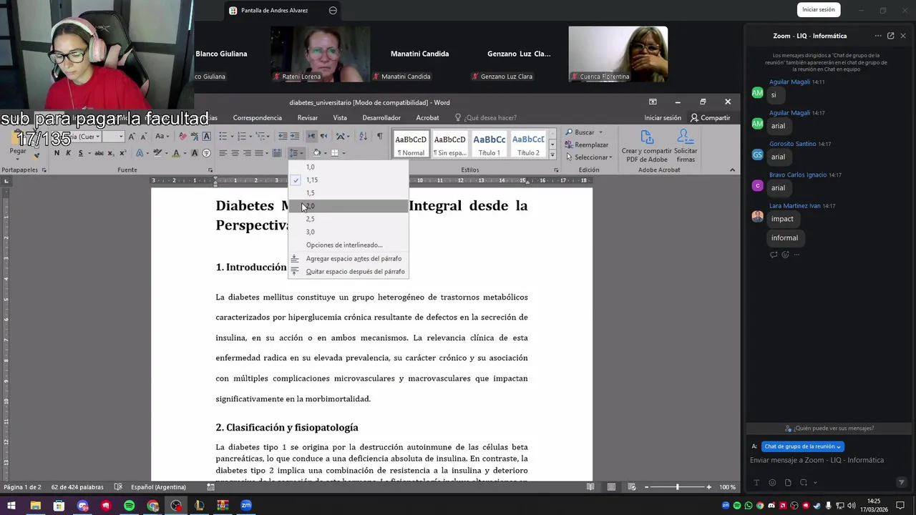Open the Desarrollador tab

[381, 118]
